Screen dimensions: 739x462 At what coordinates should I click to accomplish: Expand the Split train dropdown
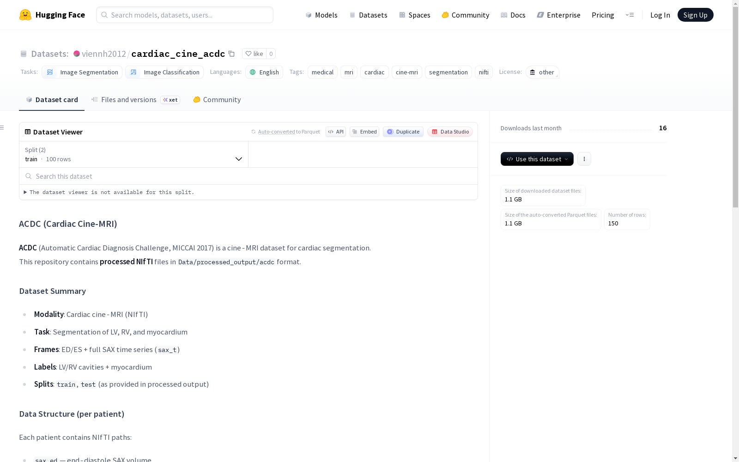click(x=134, y=154)
